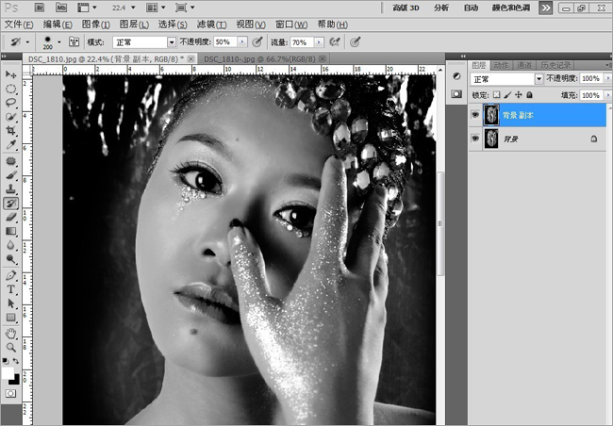
Task: Reset default foreground and background colors
Action: pos(6,361)
